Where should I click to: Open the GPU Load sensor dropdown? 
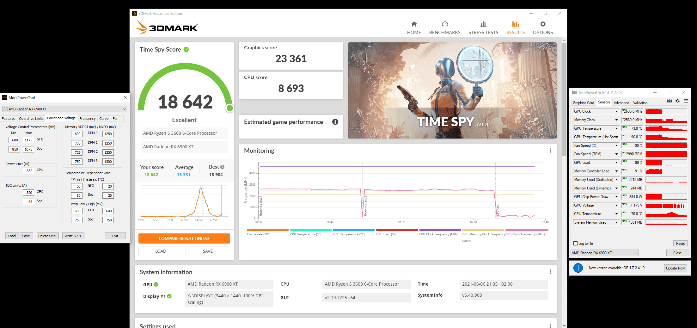pyautogui.click(x=616, y=163)
